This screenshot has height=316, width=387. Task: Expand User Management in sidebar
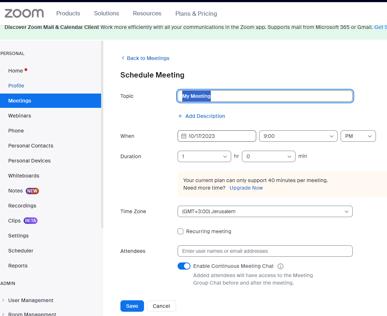31,300
